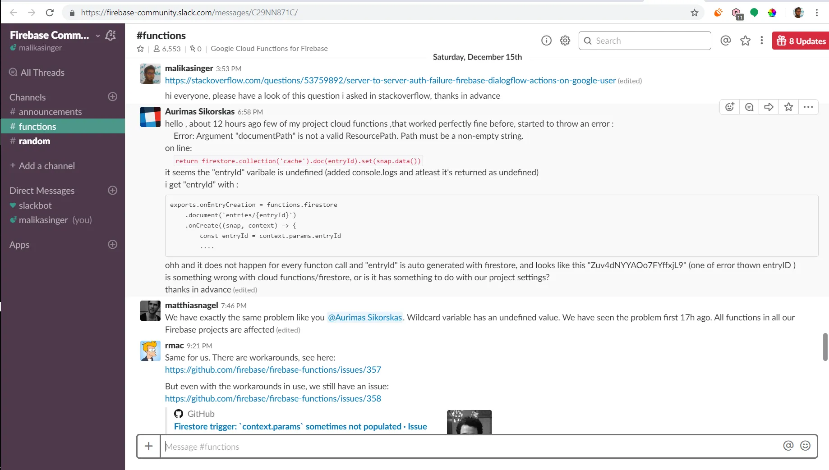The image size is (829, 470).
Task: Focus the Message #functions input
Action: pyautogui.click(x=470, y=446)
